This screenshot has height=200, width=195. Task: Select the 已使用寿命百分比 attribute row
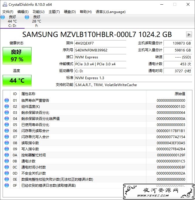point(95,125)
